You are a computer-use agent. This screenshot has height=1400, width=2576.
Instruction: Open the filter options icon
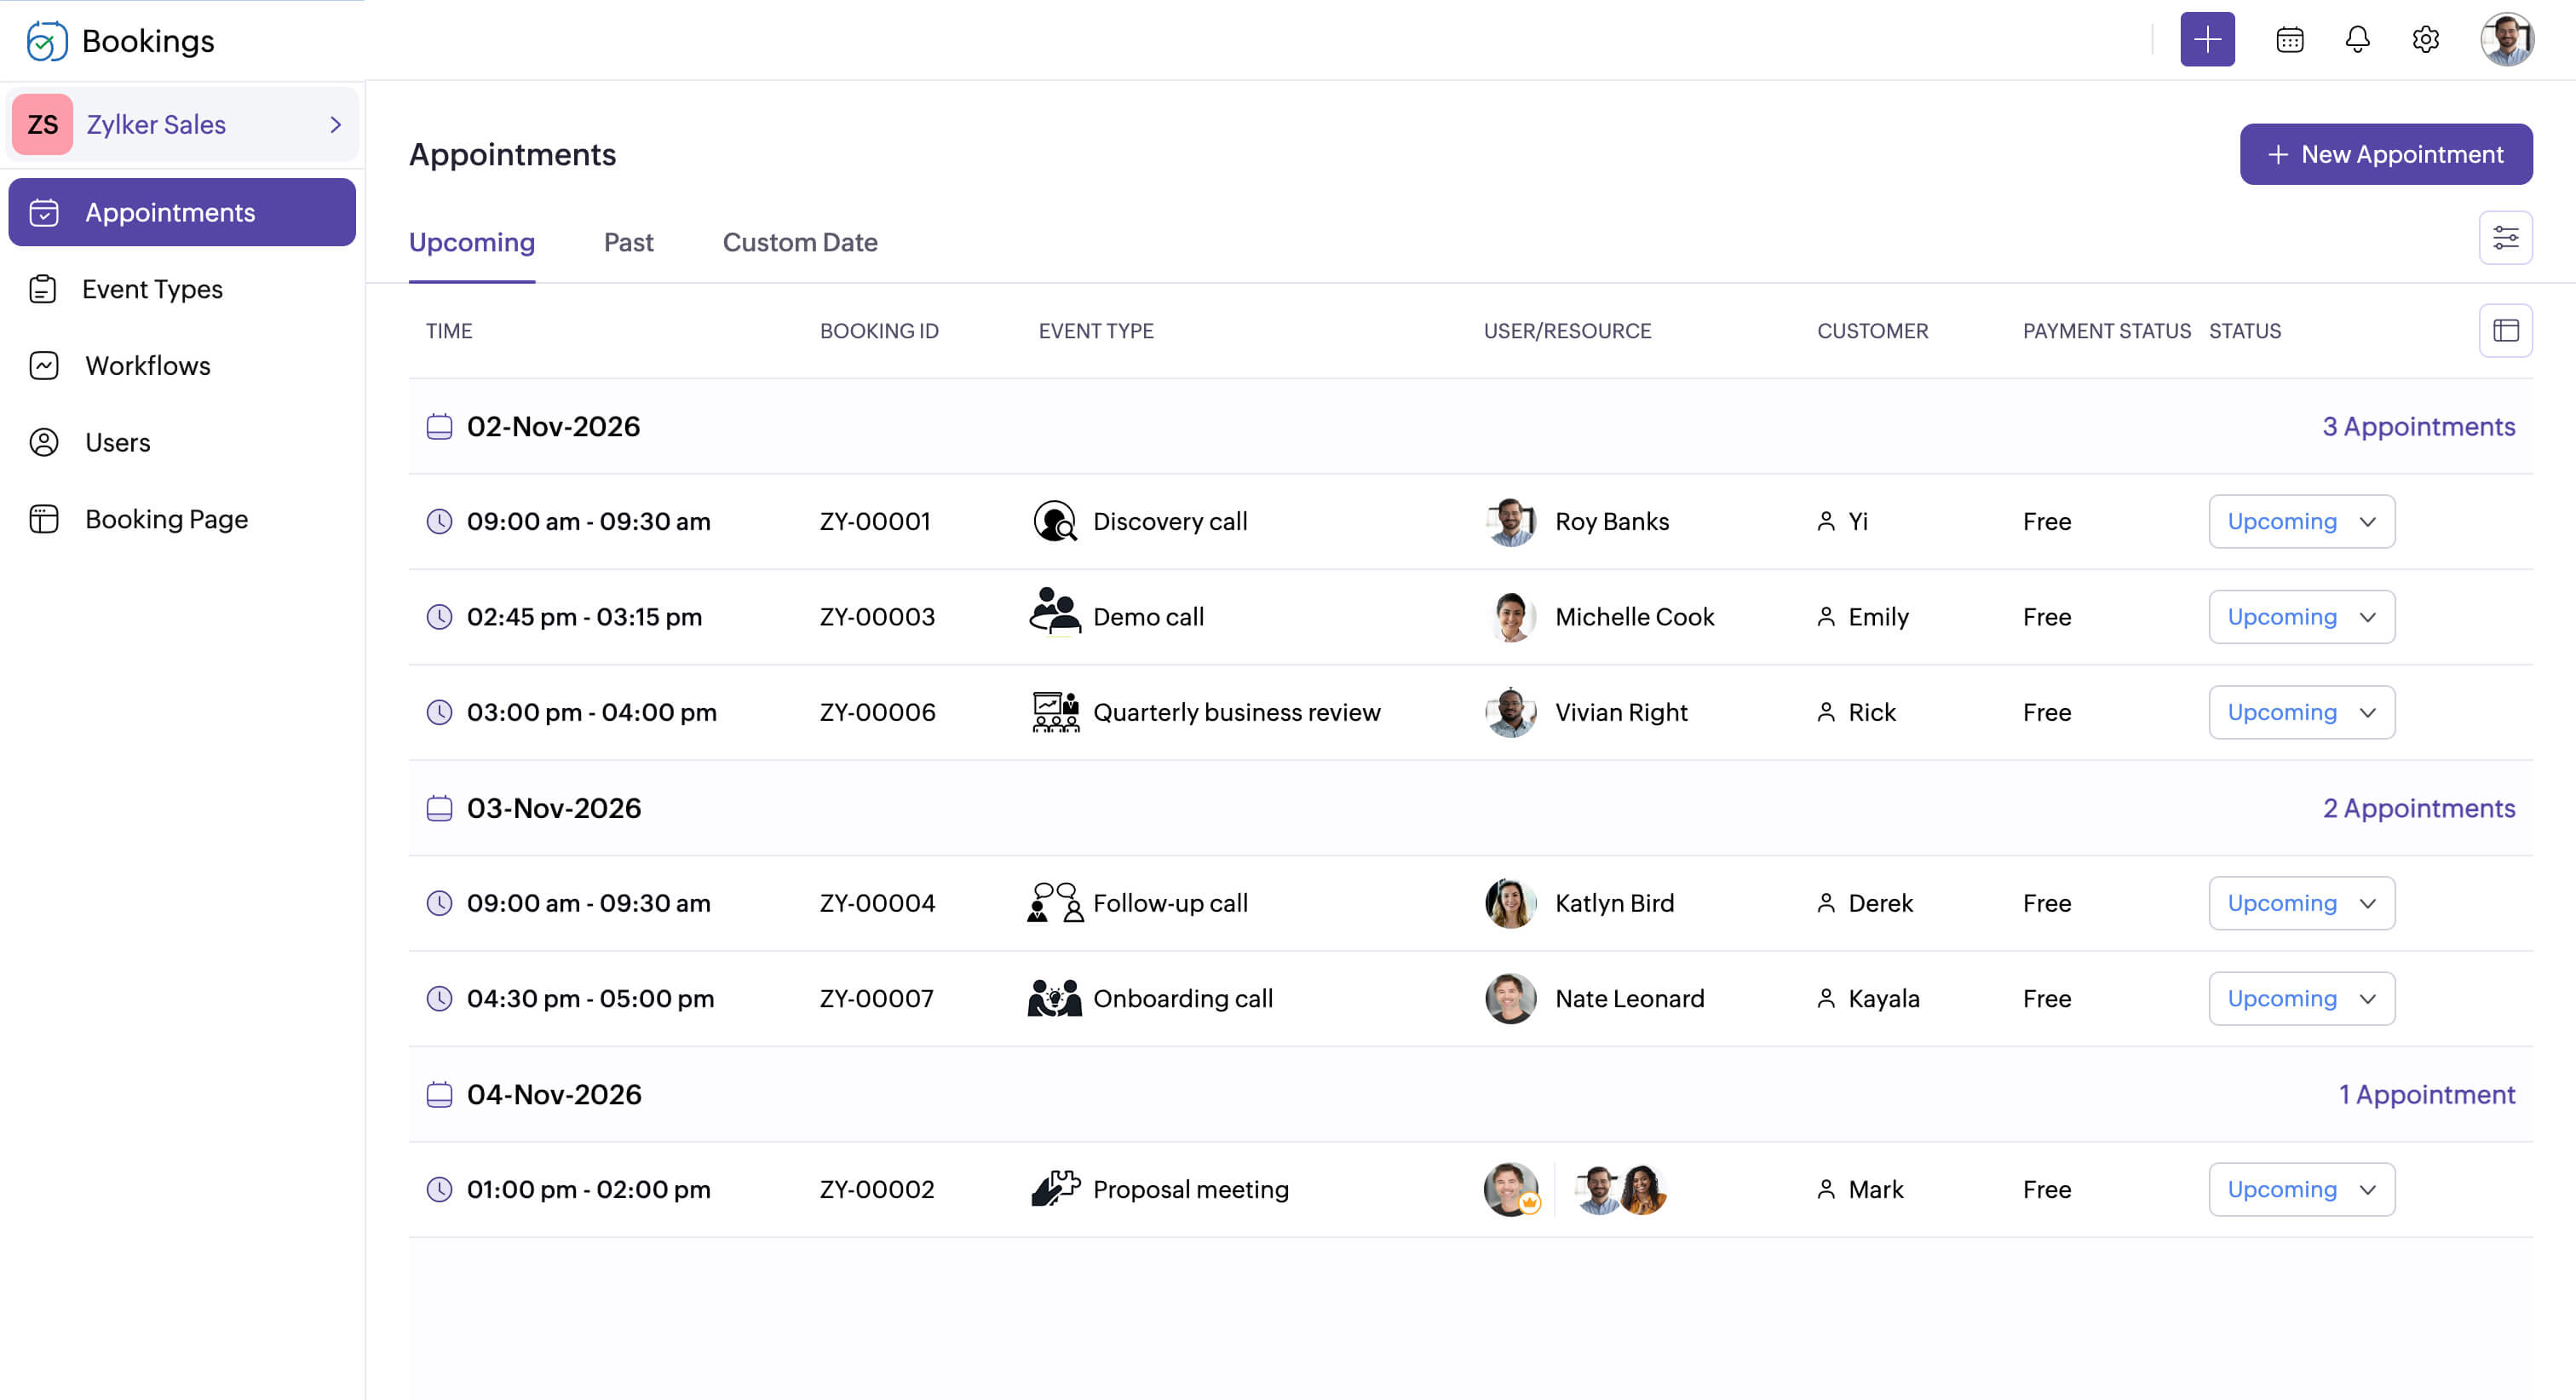(2505, 237)
